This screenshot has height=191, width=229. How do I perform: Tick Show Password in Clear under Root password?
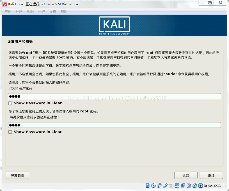tap(10, 103)
